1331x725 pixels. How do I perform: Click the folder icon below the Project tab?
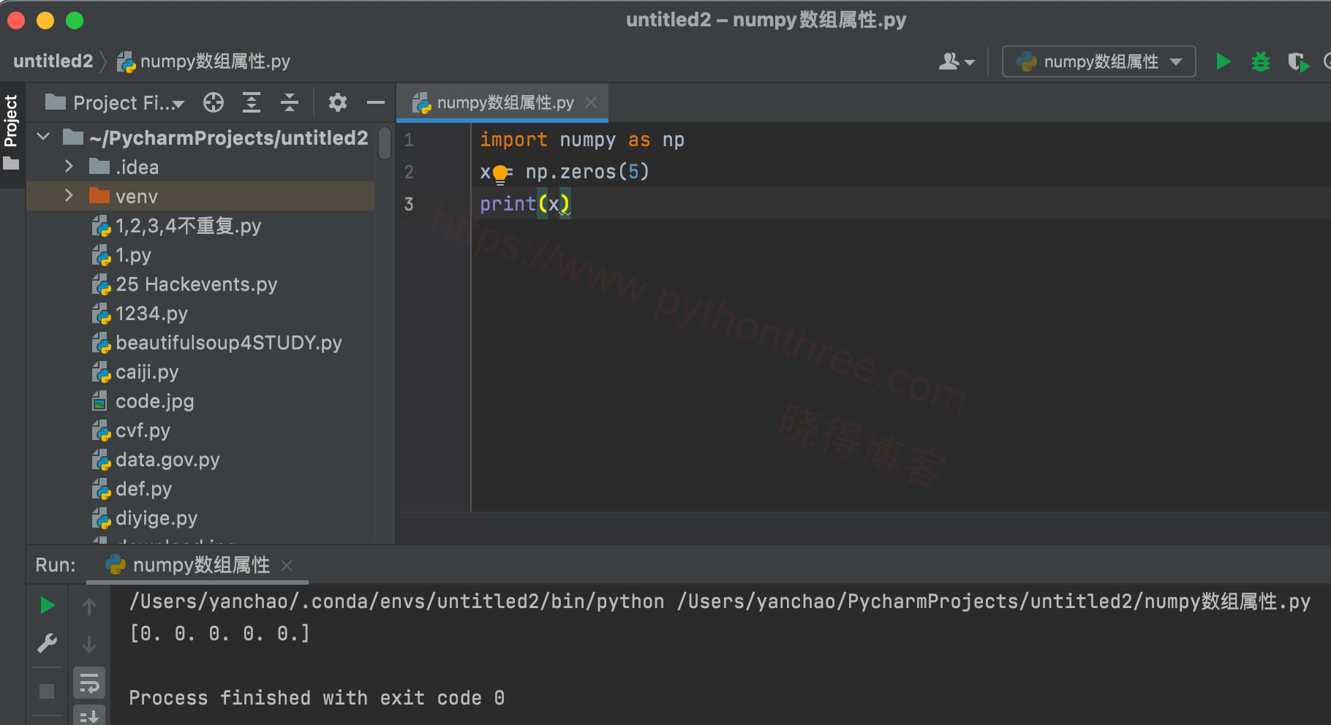point(11,164)
